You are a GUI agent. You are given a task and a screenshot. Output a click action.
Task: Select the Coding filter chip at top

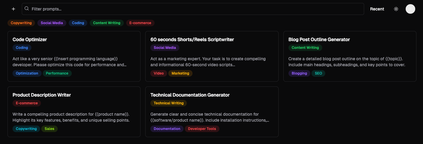(x=78, y=23)
